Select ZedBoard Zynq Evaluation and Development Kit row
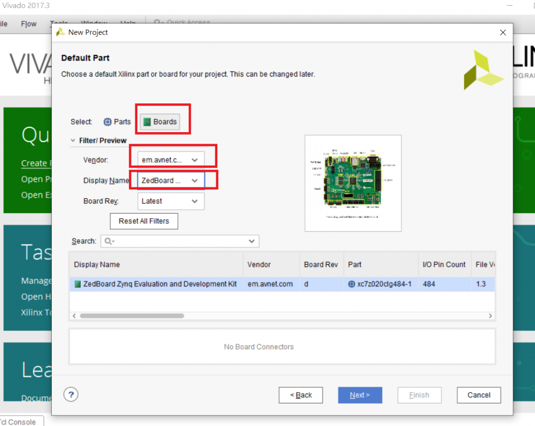535x426 pixels. point(282,284)
